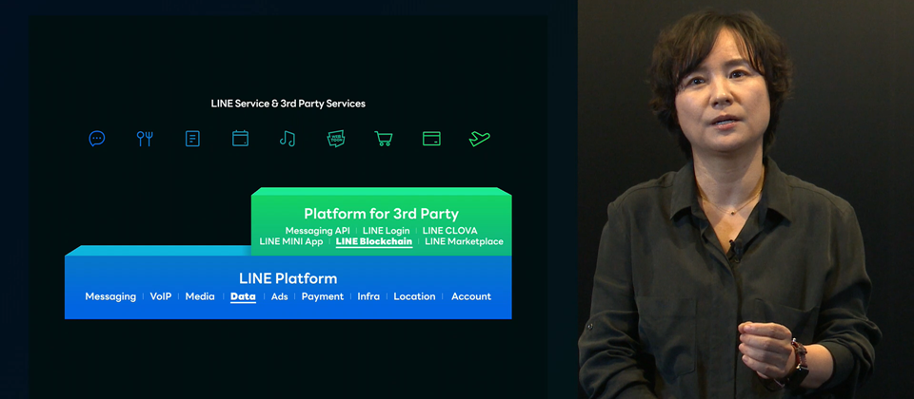Click the calendar icon
Screen dimensions: 914x399
pos(240,139)
